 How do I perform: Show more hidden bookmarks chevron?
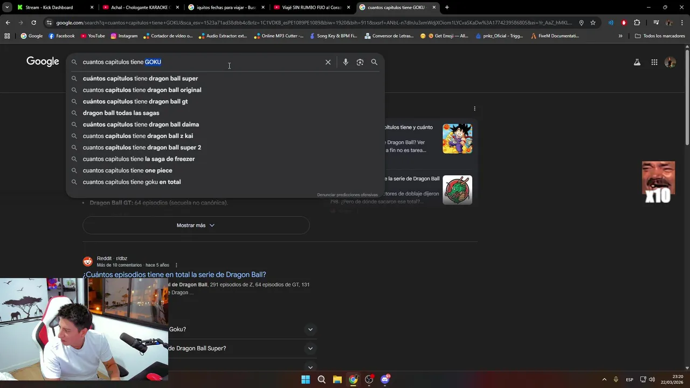[620, 36]
